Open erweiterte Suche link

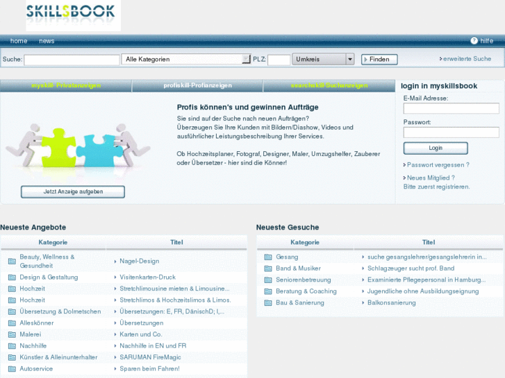[465, 59]
